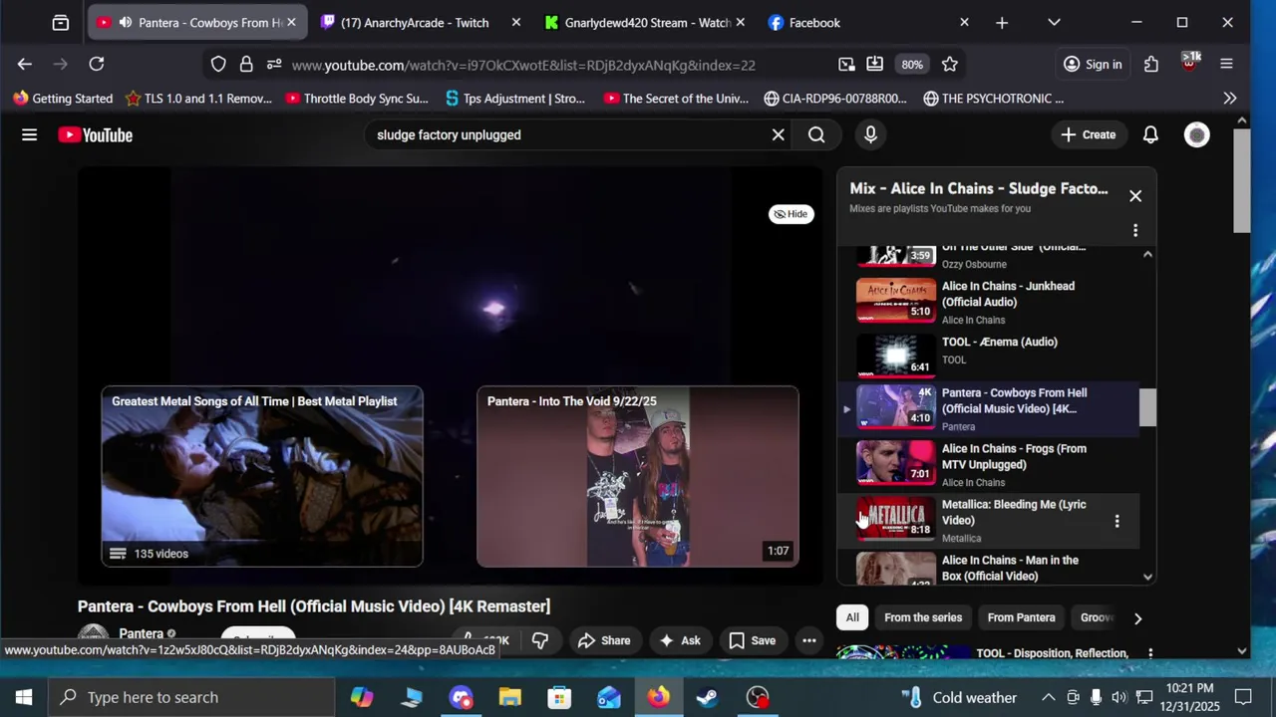Go to YouTube home via logo
1276x717 pixels.
click(x=95, y=134)
